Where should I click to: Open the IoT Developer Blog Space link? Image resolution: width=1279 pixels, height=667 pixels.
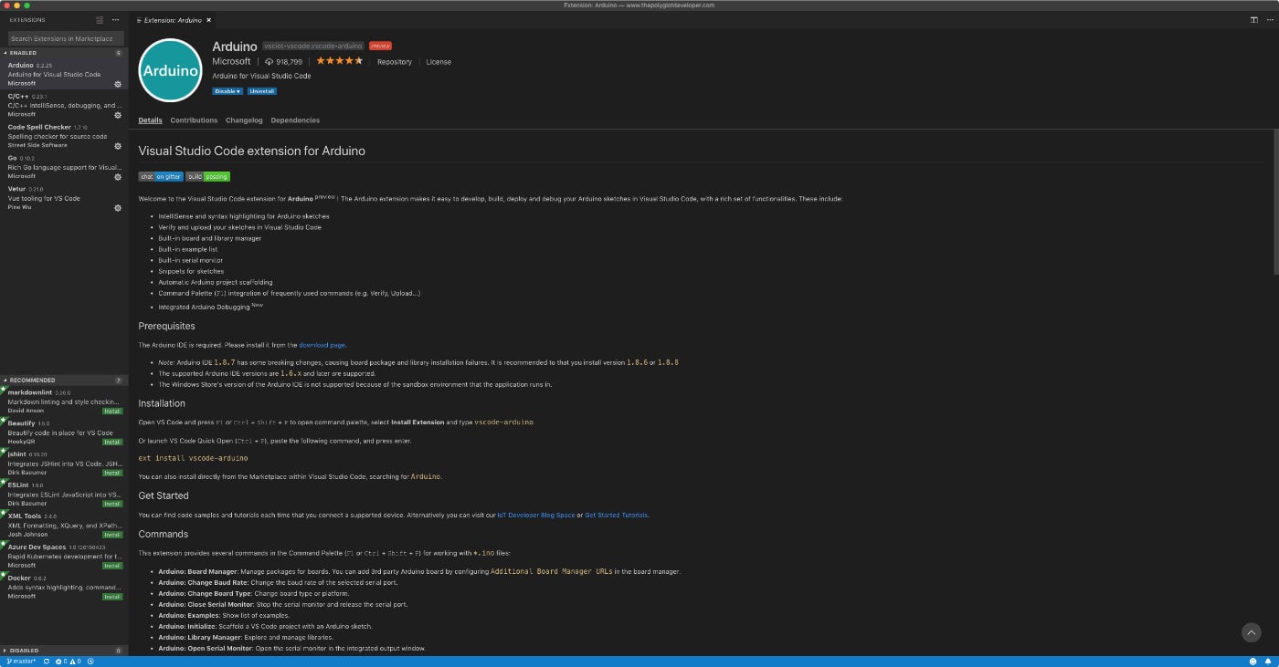[536, 515]
